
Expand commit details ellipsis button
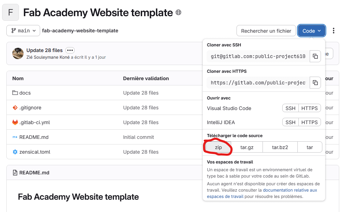[x=70, y=51]
